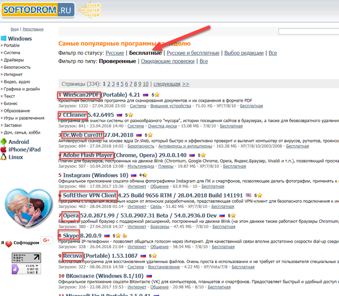Open the Opera browser program page
This screenshot has height=296, width=339.
139,216
